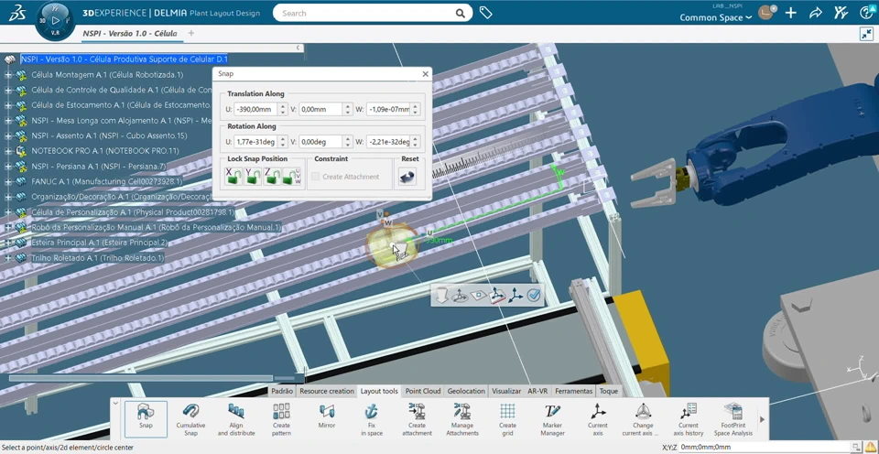This screenshot has height=454, width=879.
Task: Check the Create Attachment checkbox
Action: pos(316,177)
